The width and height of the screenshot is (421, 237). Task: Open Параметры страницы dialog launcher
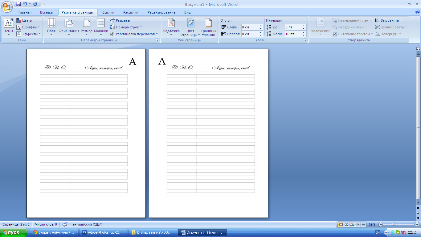pyautogui.click(x=157, y=40)
